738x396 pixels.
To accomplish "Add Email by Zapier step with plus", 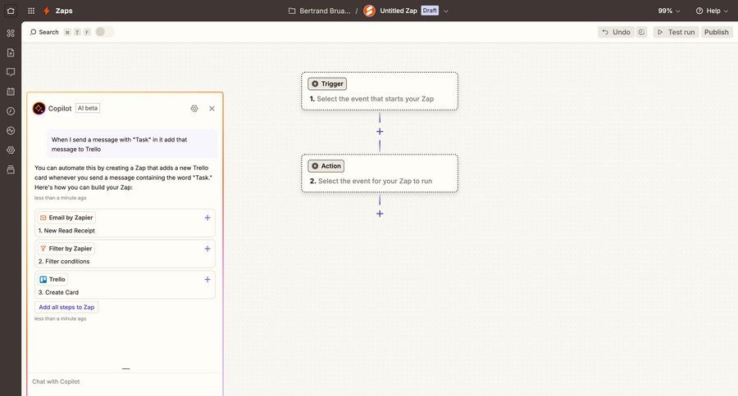I will (x=207, y=218).
